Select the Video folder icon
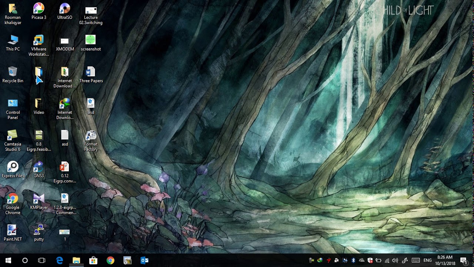This screenshot has height=267, width=474. (39, 106)
